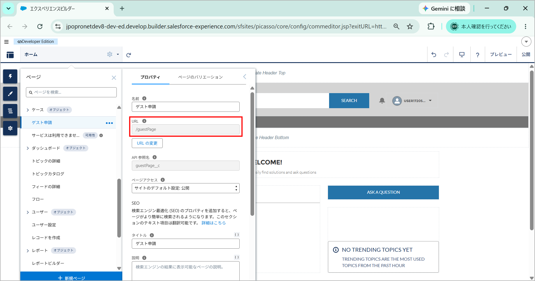Open the Theme paintbrush panel
This screenshot has width=535, height=281.
10,94
